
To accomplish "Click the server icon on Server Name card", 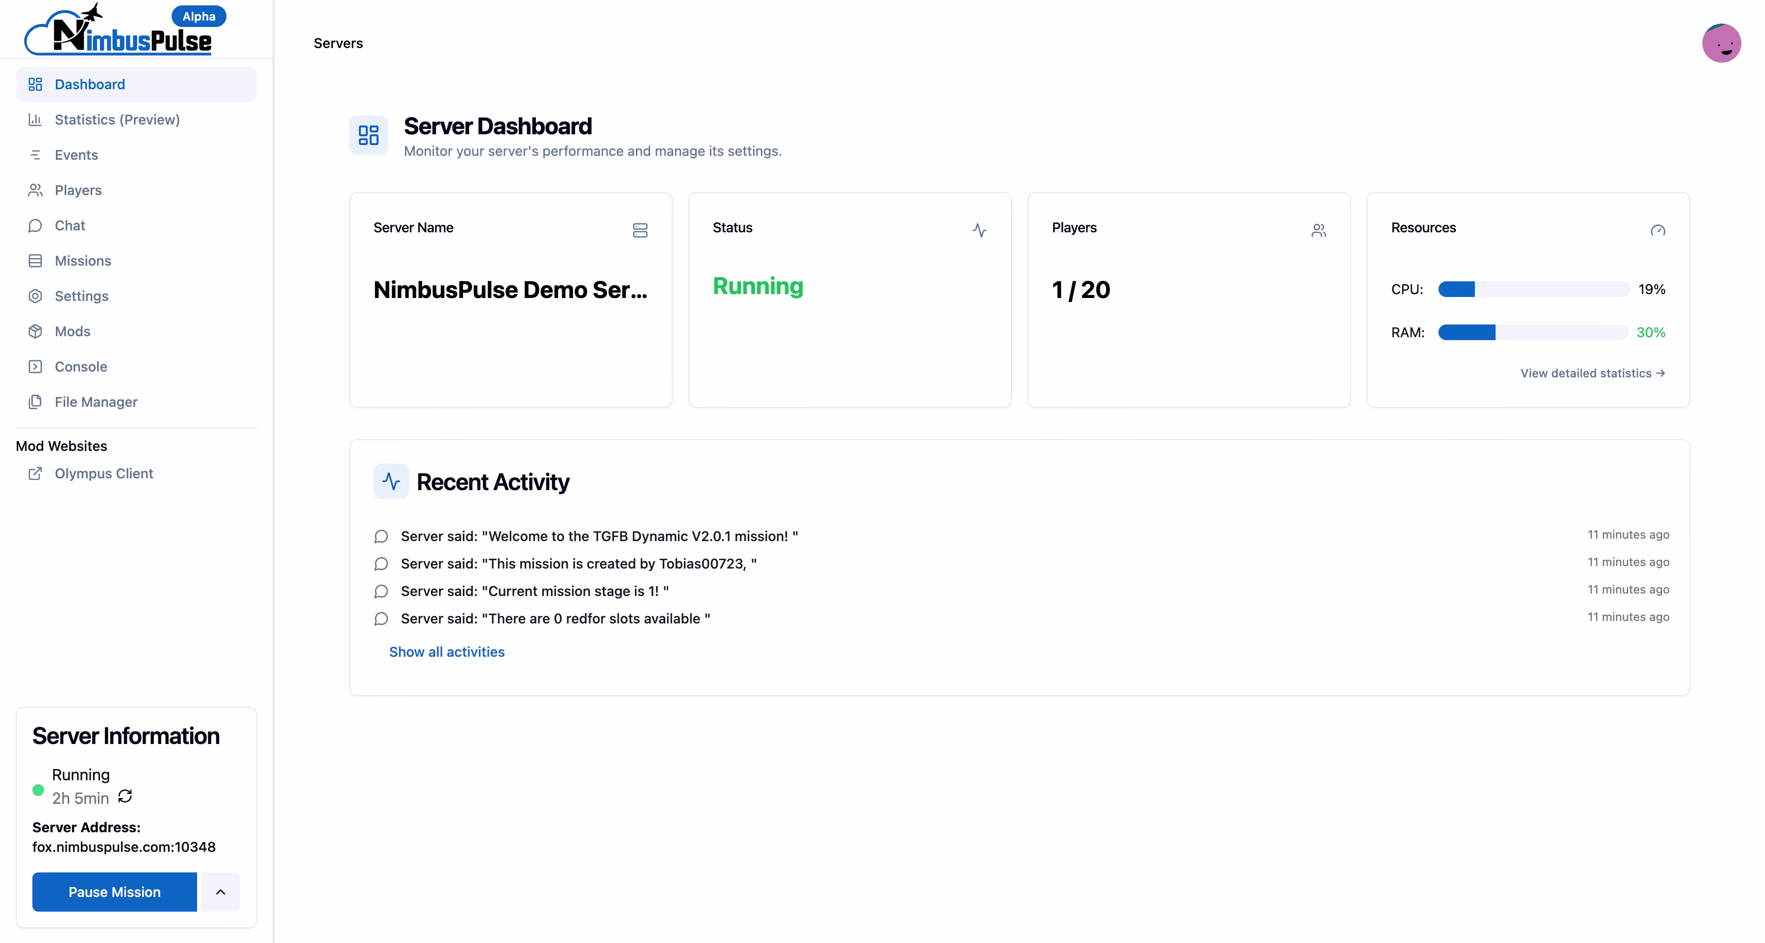I will click(640, 230).
